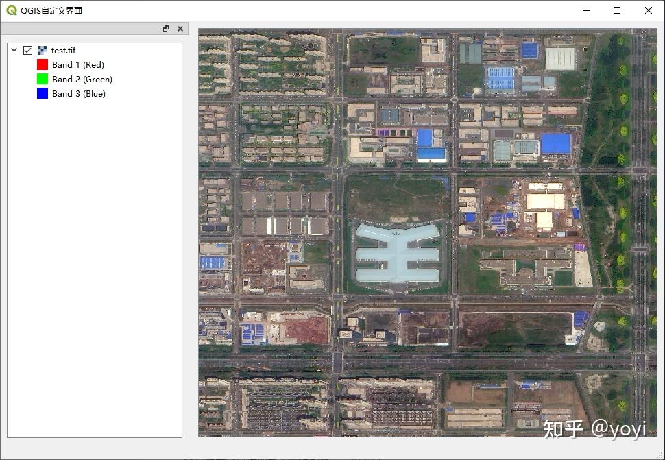Click the raster thumbnail icon beside test.tif

[41, 50]
